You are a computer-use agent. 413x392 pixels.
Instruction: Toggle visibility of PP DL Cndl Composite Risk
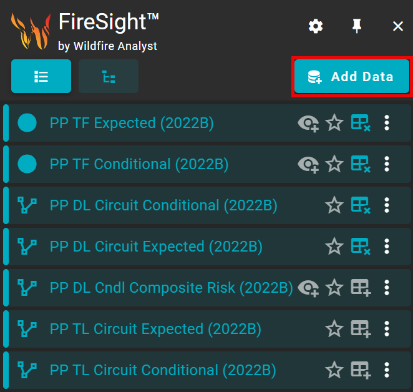point(308,288)
